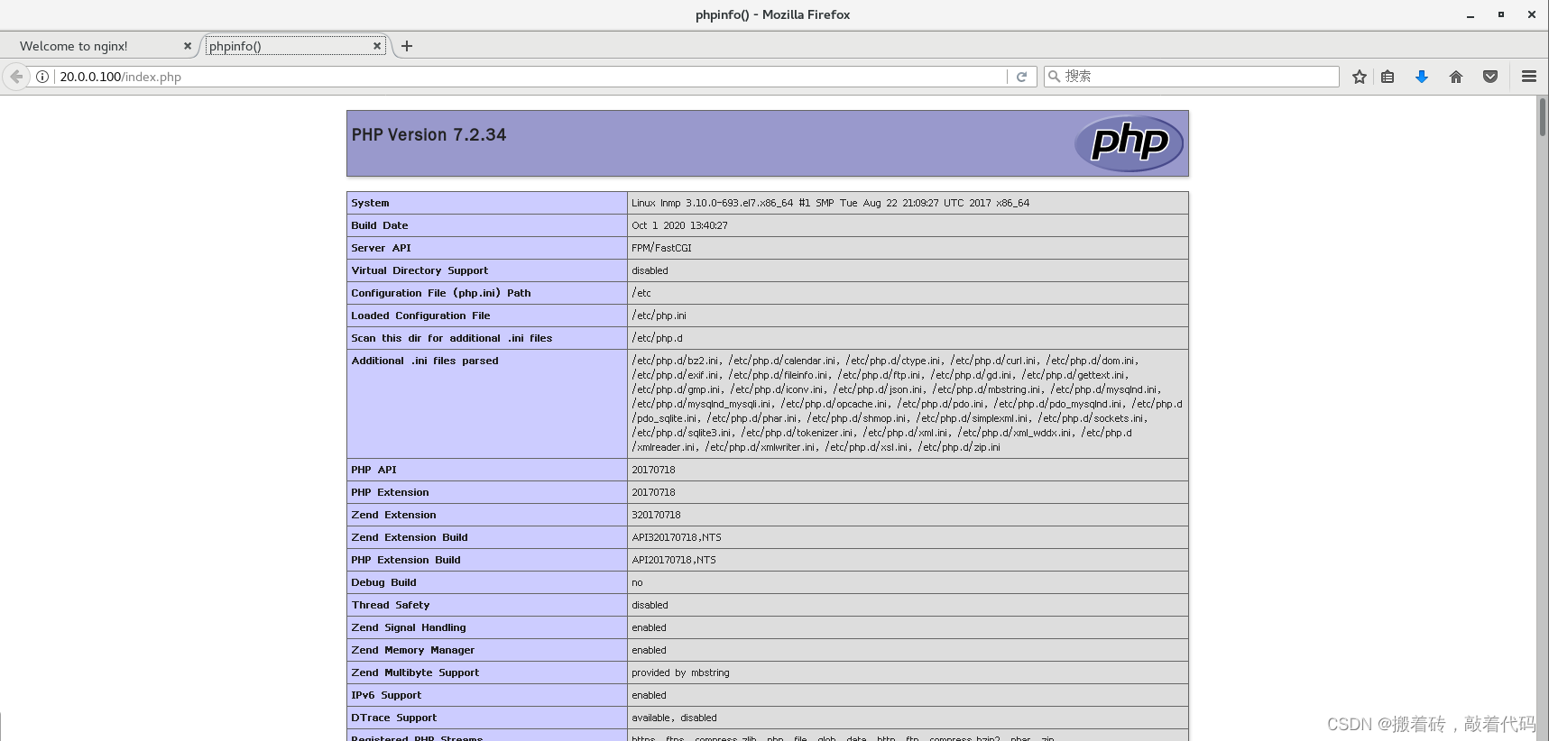The image size is (1549, 741).
Task: Select Zend Signal Handling label
Action: 409,627
